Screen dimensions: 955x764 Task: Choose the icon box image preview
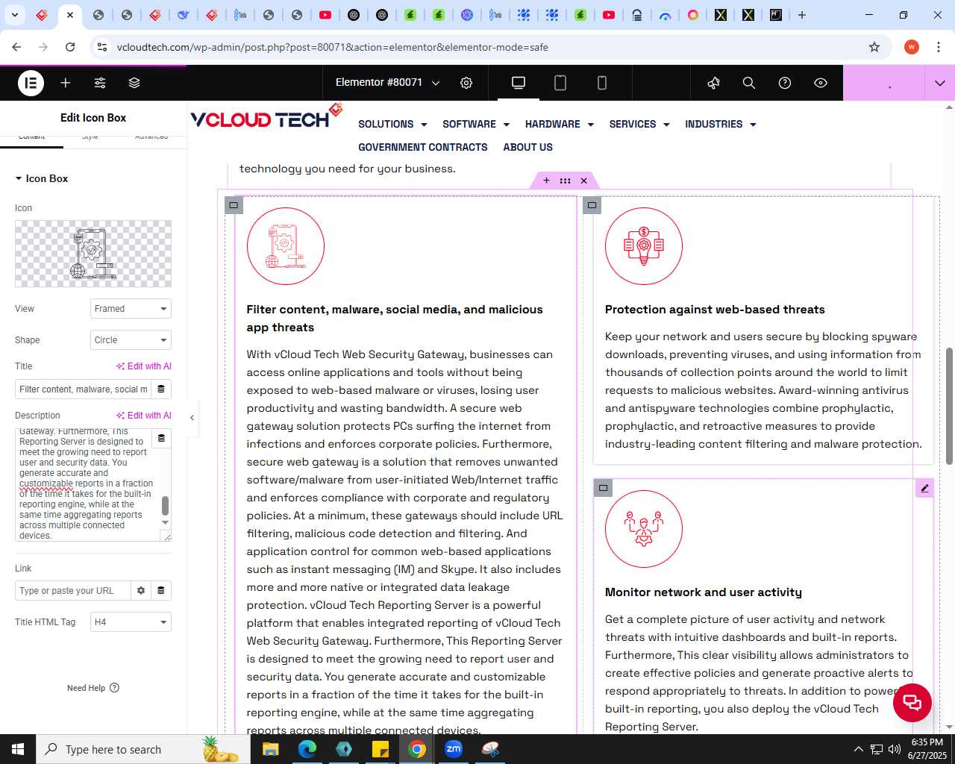pos(93,254)
